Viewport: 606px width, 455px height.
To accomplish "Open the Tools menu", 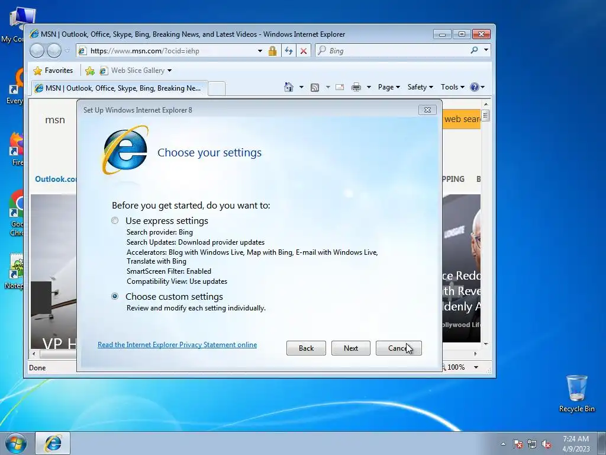I will (453, 87).
